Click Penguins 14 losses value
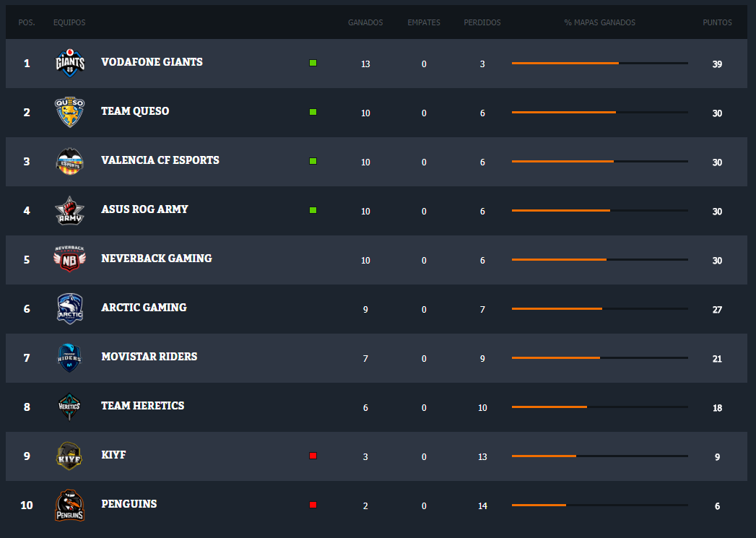This screenshot has width=756, height=538. click(x=482, y=506)
